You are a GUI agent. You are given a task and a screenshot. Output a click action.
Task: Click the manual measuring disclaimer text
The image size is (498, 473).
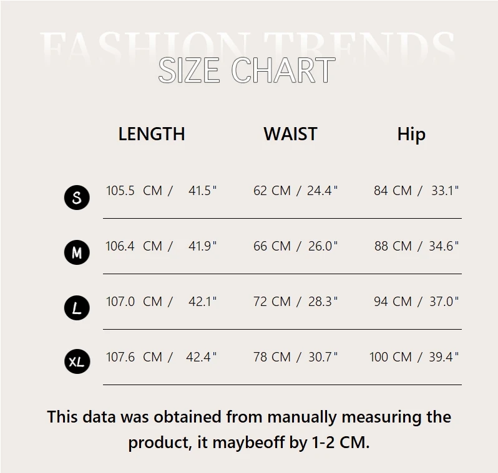point(249,429)
